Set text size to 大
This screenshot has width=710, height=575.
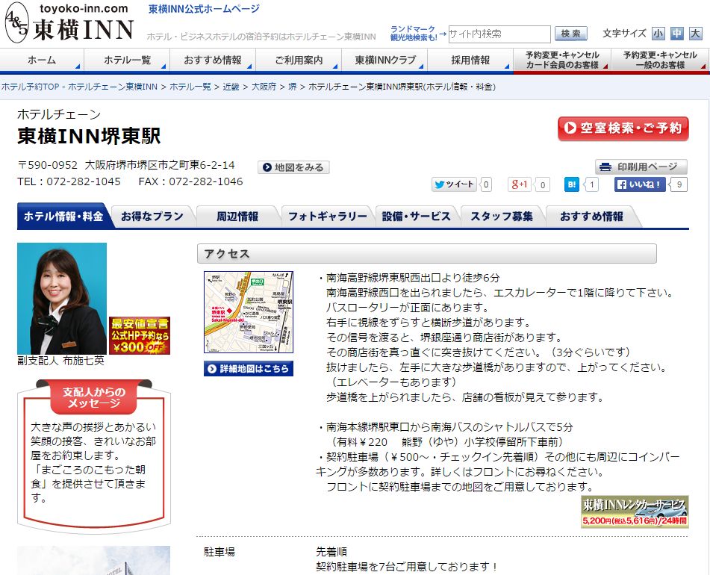tap(696, 33)
